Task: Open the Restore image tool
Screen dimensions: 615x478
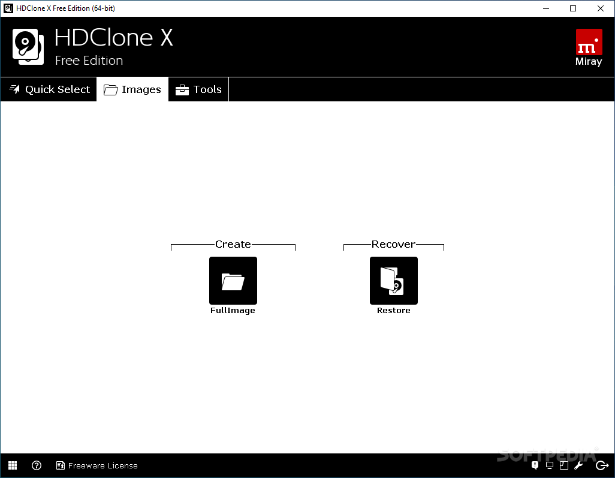Action: tap(393, 280)
